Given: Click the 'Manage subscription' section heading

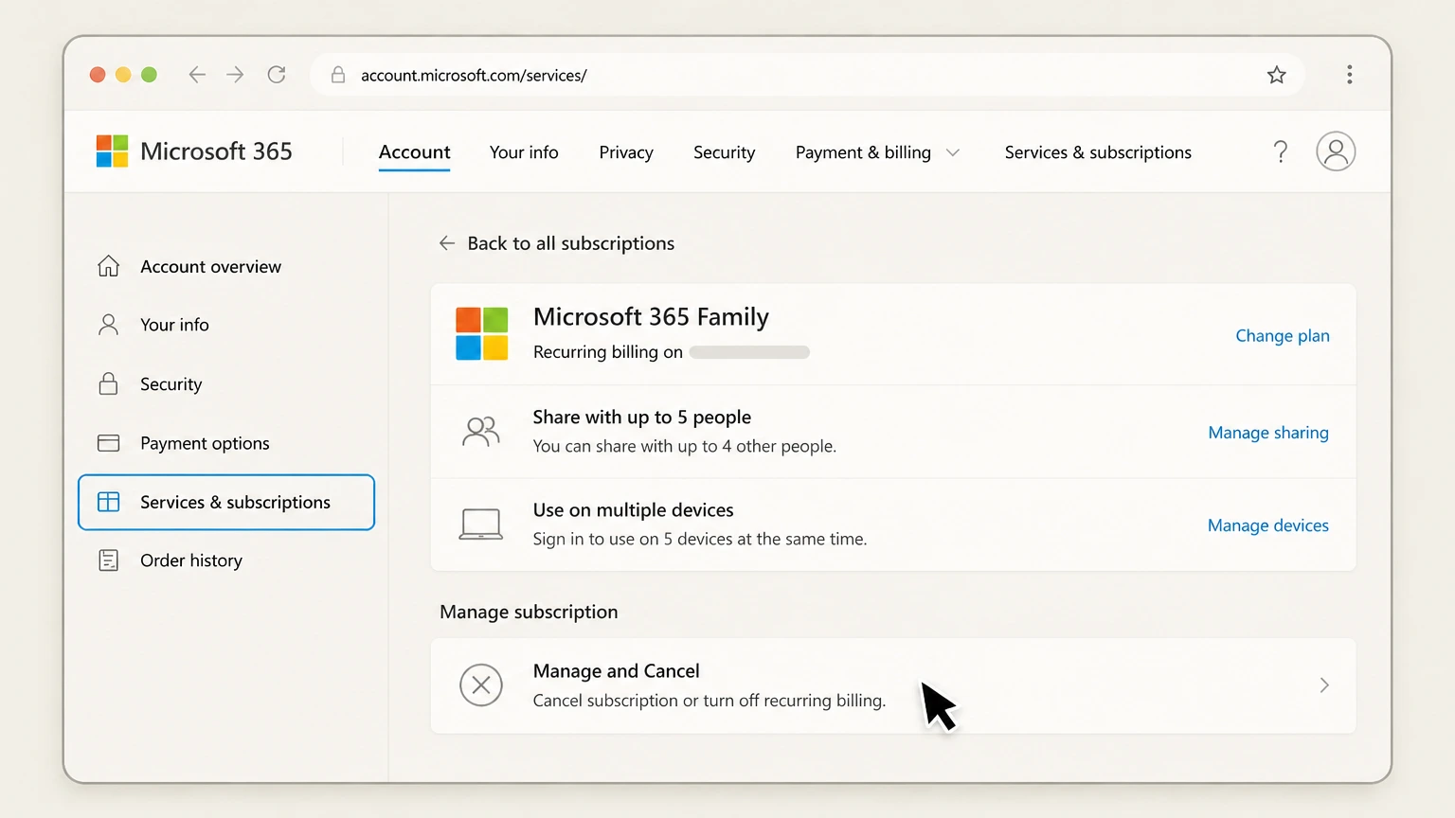Looking at the screenshot, I should point(529,612).
